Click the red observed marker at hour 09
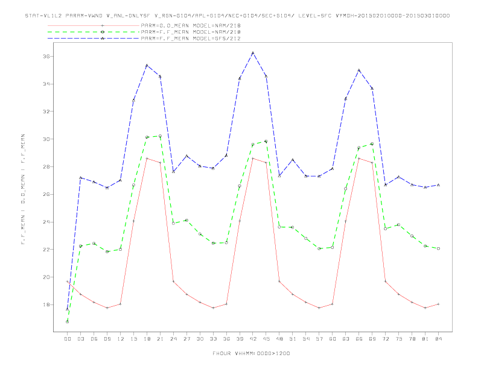478x369 pixels. click(107, 308)
